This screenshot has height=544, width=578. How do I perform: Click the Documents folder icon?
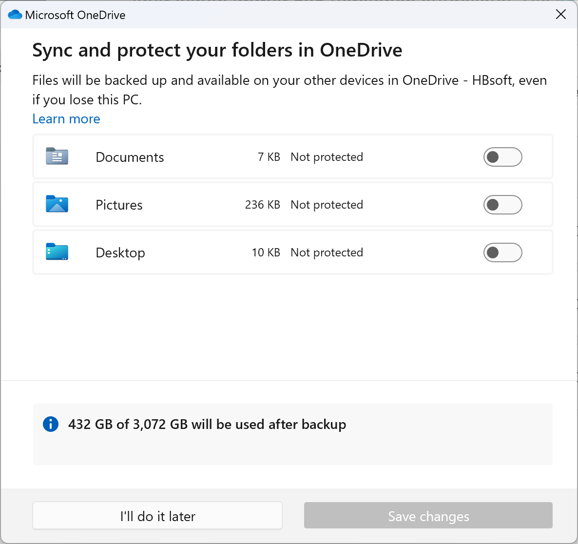tap(57, 156)
